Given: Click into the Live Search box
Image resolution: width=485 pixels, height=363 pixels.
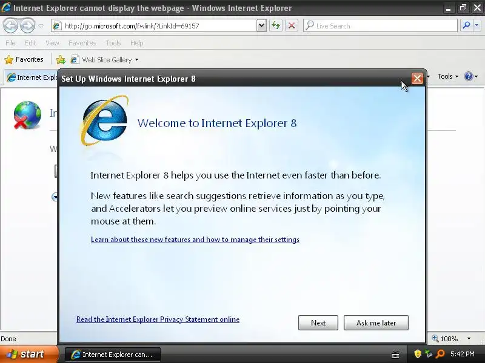Looking at the screenshot, I should click(x=380, y=26).
